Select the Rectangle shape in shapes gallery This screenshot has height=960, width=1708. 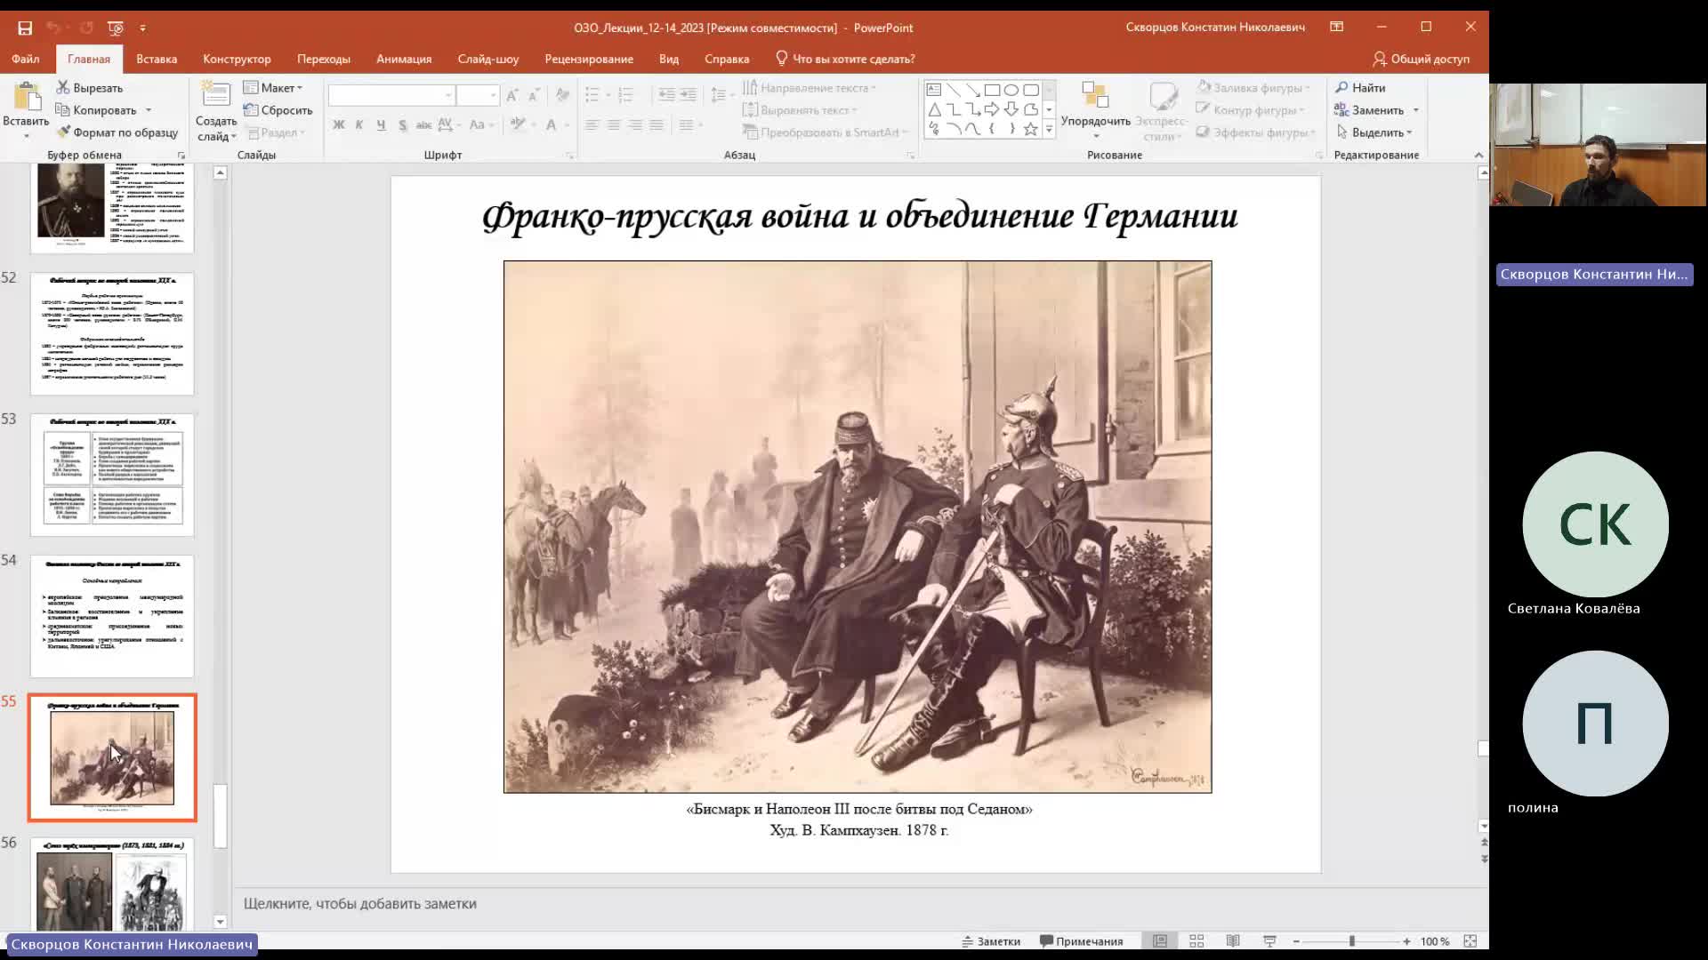click(x=992, y=90)
